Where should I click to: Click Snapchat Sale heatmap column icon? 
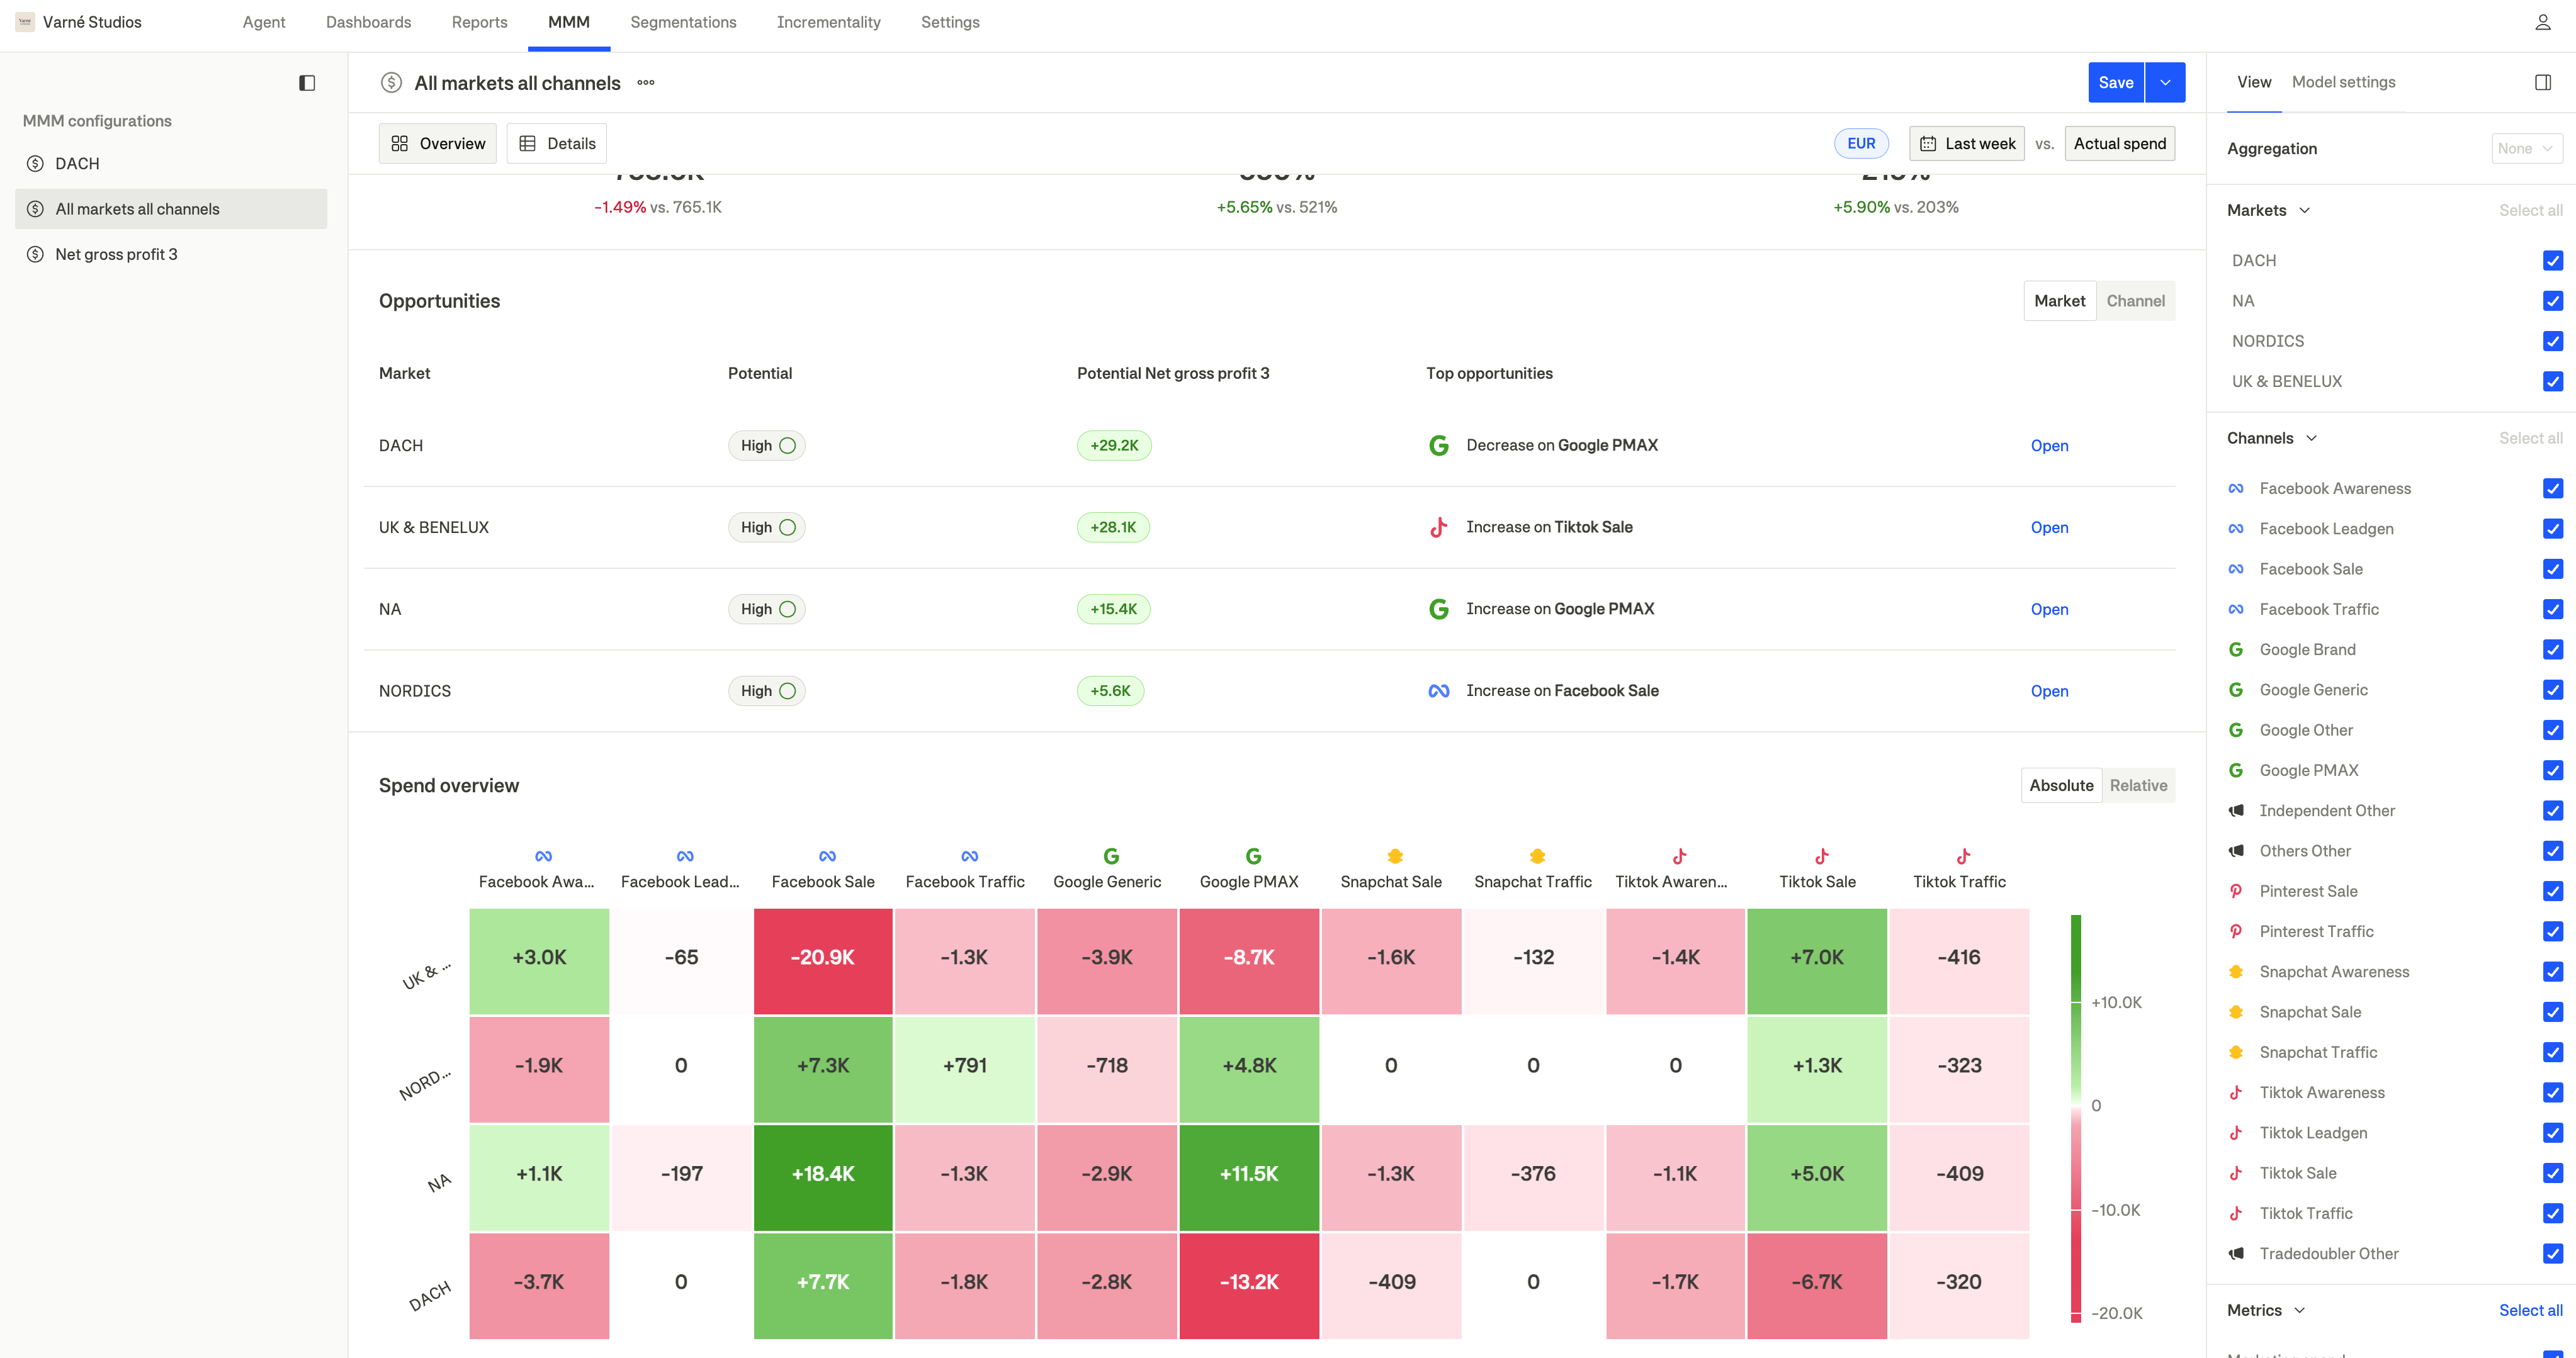point(1395,856)
